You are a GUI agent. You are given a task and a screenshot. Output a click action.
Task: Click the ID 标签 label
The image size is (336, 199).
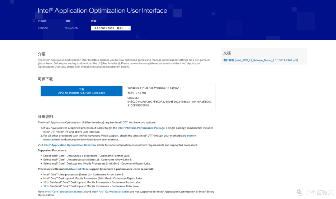click(42, 21)
